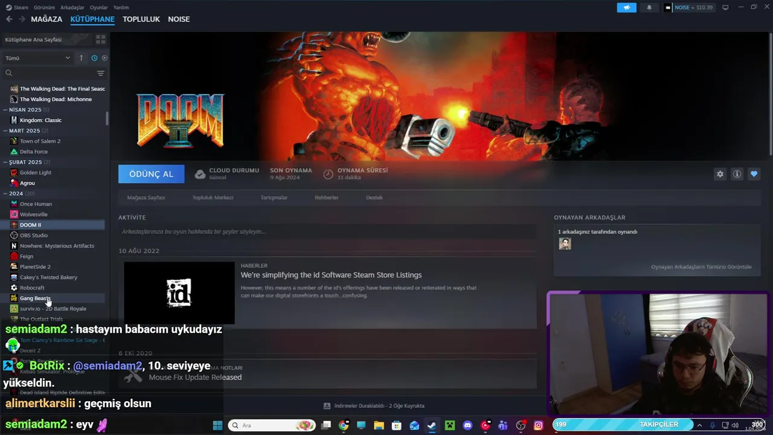The height and width of the screenshot is (435, 773).
Task: Open the advanced filter lines icon
Action: click(x=100, y=73)
